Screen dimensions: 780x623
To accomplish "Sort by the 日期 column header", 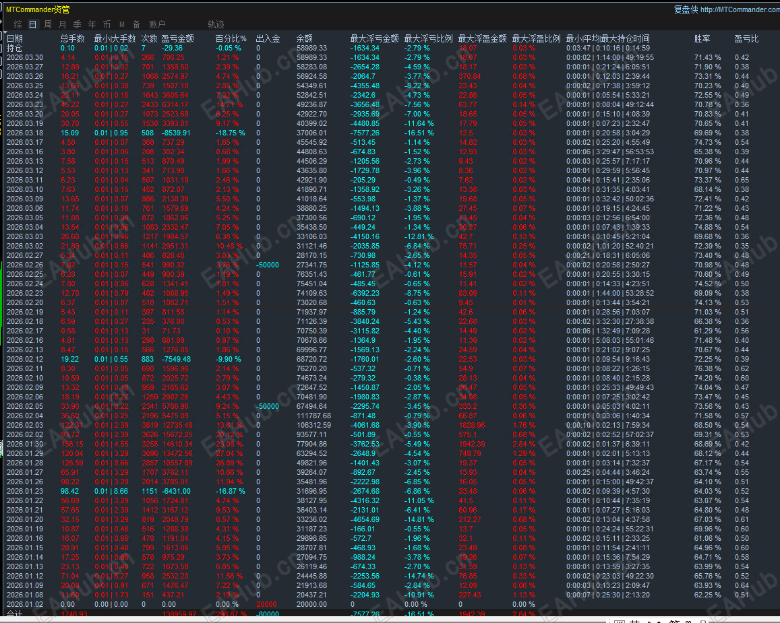I will tap(14, 38).
